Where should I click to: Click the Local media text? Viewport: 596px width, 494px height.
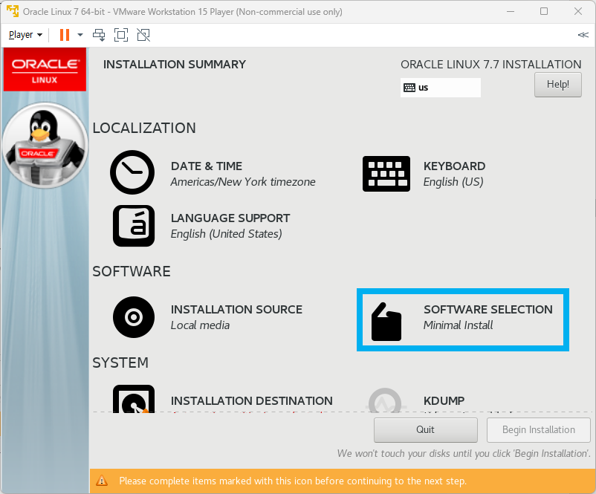coord(200,325)
